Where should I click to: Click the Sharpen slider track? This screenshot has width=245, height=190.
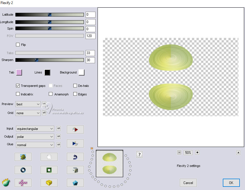pos(50,60)
